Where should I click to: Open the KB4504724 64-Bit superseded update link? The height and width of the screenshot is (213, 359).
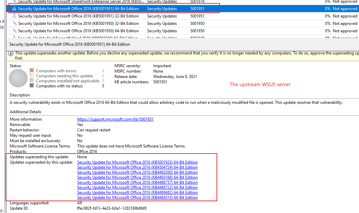[x=137, y=167]
